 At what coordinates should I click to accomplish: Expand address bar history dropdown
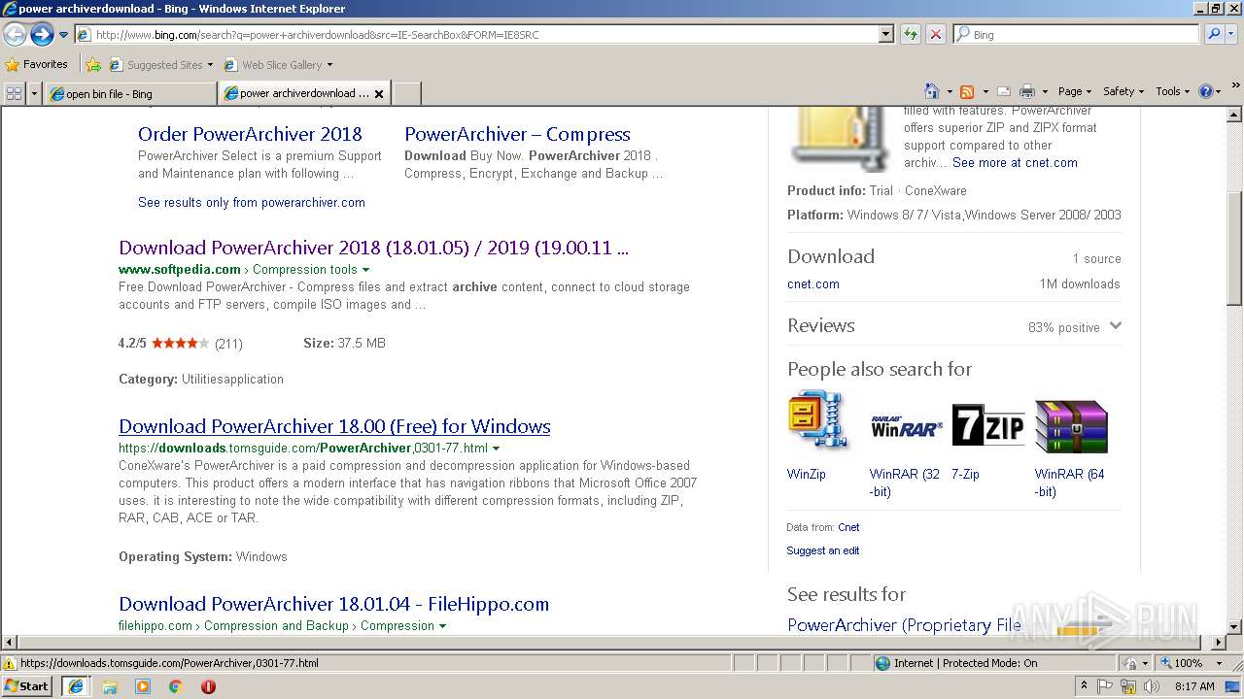[x=885, y=34]
